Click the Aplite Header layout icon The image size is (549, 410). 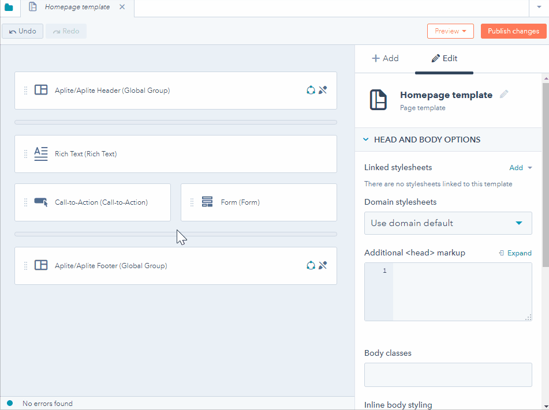coord(40,90)
